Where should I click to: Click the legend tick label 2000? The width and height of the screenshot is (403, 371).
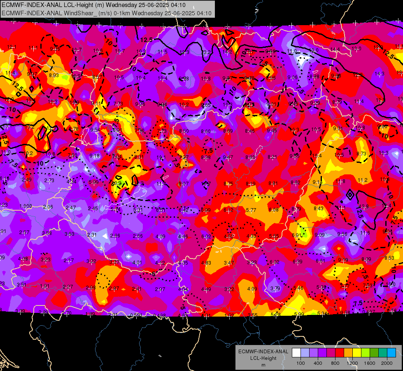pyautogui.click(x=387, y=363)
